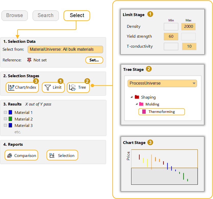Image resolution: width=213 pixels, height=199 pixels.
Task: Click the Limit funnel icon
Action: click(x=48, y=87)
